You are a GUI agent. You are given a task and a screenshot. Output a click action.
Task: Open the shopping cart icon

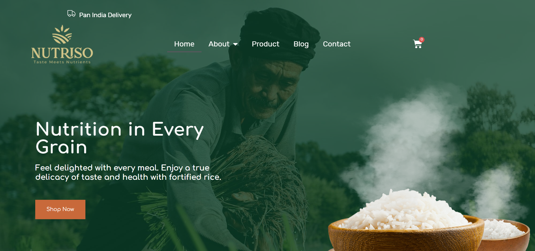coord(417,44)
